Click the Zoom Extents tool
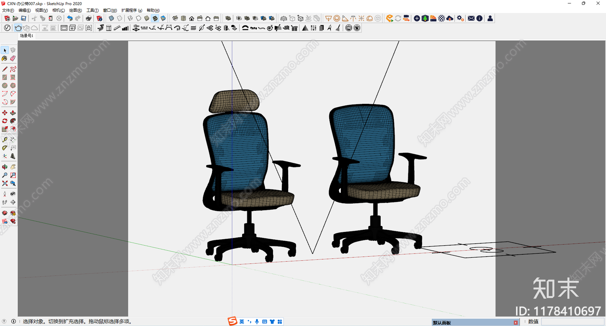606x326 pixels. point(5,183)
